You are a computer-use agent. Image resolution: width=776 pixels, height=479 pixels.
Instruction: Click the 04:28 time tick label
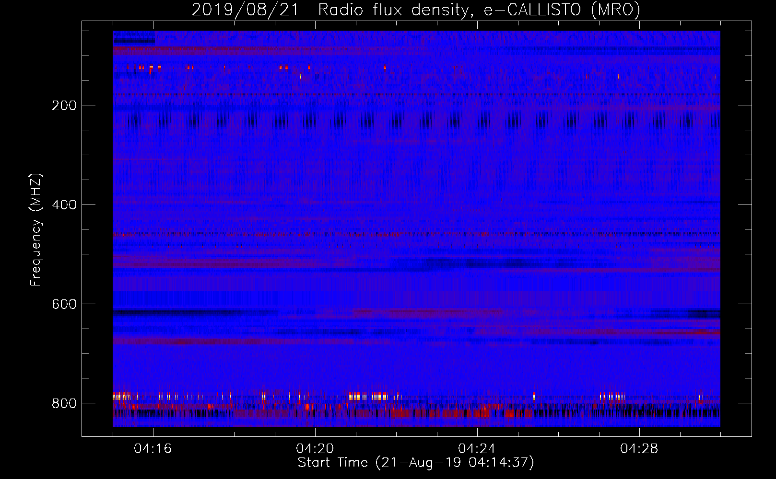click(639, 449)
